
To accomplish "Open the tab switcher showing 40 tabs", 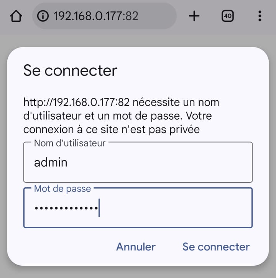I will pyautogui.click(x=227, y=16).
